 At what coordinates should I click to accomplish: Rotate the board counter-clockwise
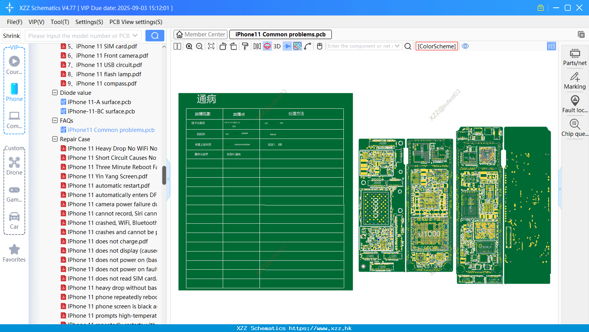point(223,46)
